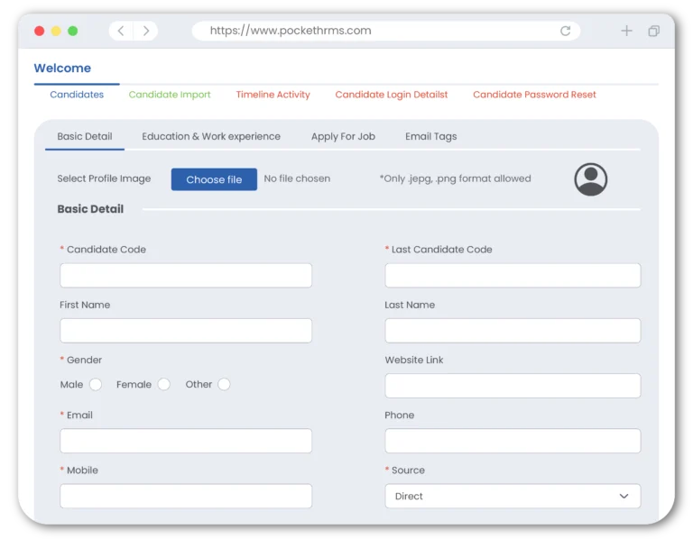Select the Male gender radio button
693x539 pixels.
click(x=96, y=385)
